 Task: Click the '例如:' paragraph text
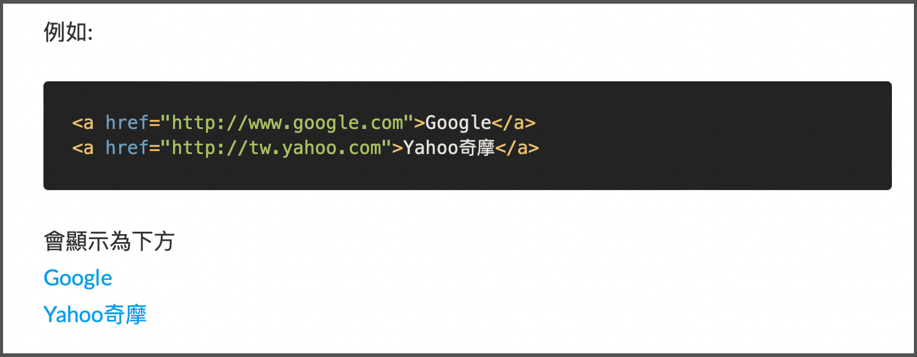(x=68, y=32)
